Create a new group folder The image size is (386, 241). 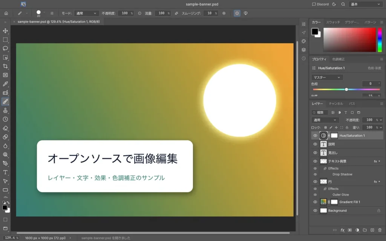[x=365, y=230]
